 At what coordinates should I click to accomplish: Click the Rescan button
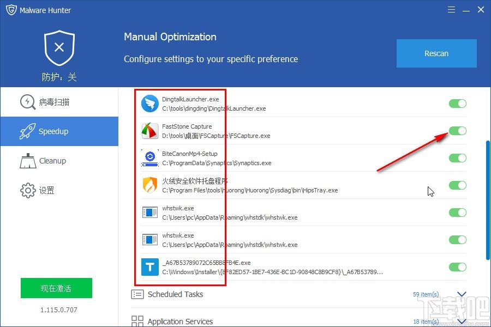pyautogui.click(x=436, y=53)
